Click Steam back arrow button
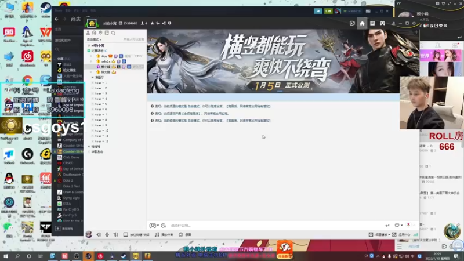This screenshot has height=261, width=464. coord(56,19)
